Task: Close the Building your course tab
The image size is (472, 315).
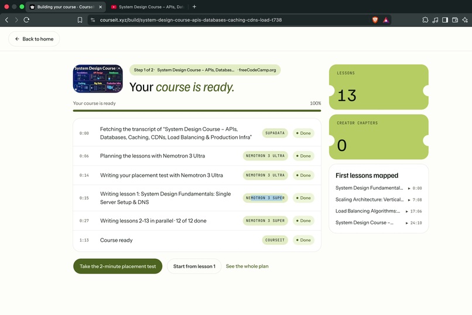Action: point(101,6)
